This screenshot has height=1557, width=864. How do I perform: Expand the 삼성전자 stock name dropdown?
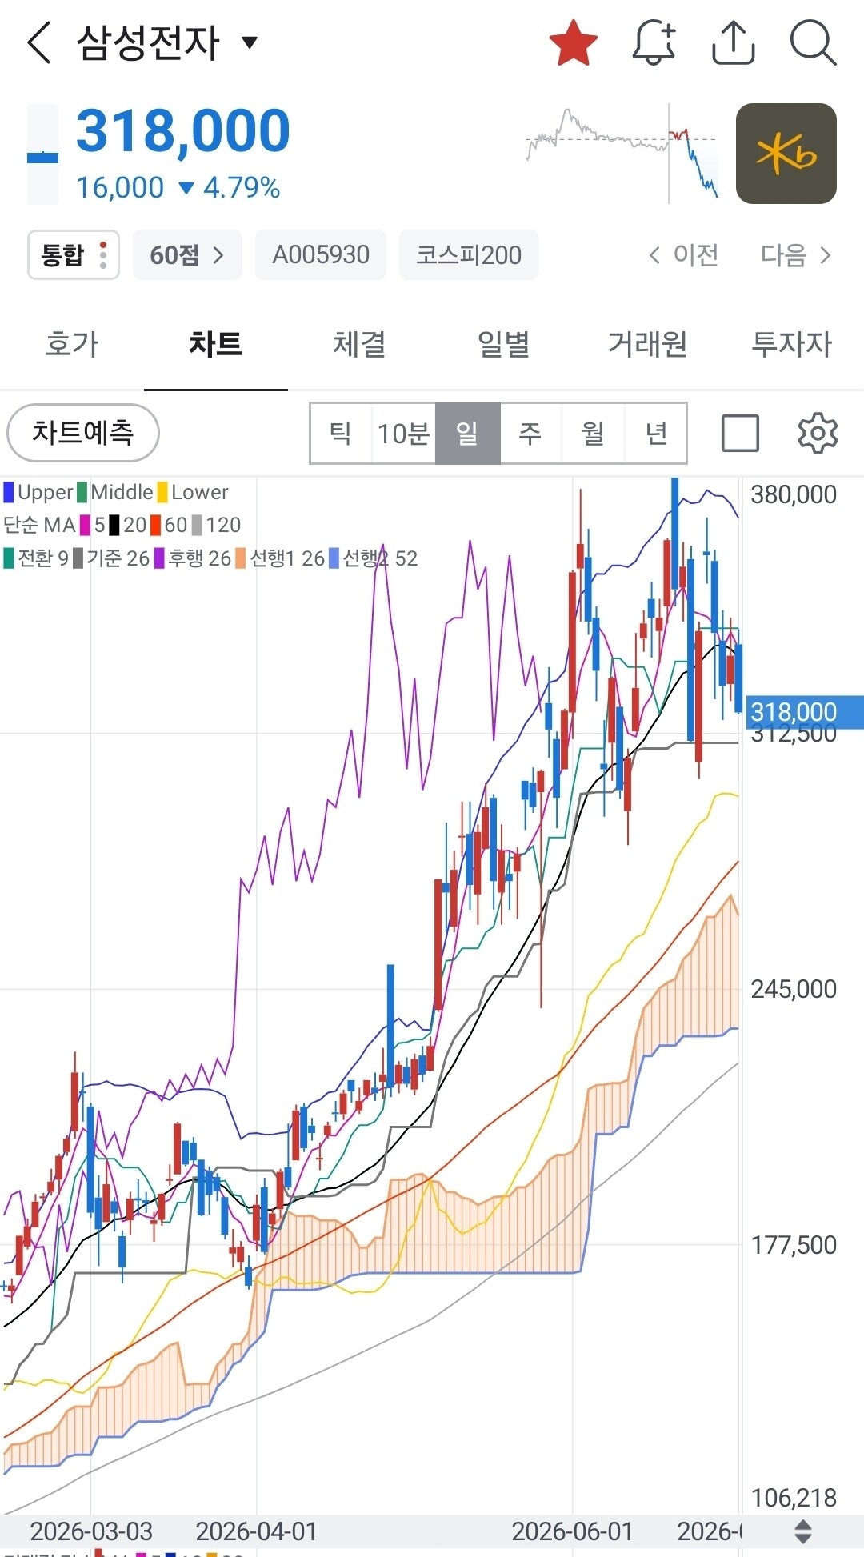pyautogui.click(x=250, y=42)
